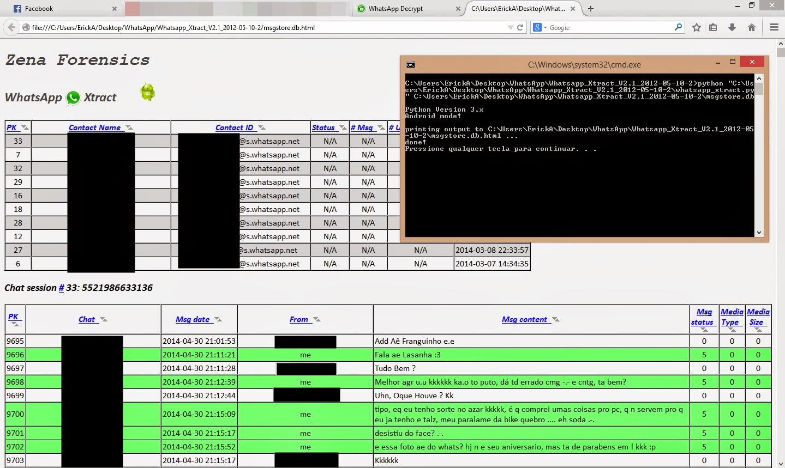Click the WhatsApp logo icon
Image resolution: width=785 pixels, height=468 pixels.
coord(73,98)
